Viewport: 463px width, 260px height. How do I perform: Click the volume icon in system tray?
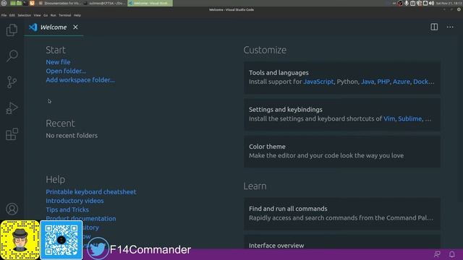coord(431,3)
